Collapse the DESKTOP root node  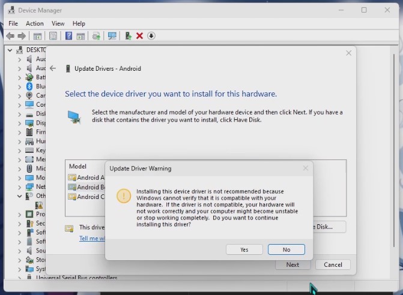coord(11,50)
